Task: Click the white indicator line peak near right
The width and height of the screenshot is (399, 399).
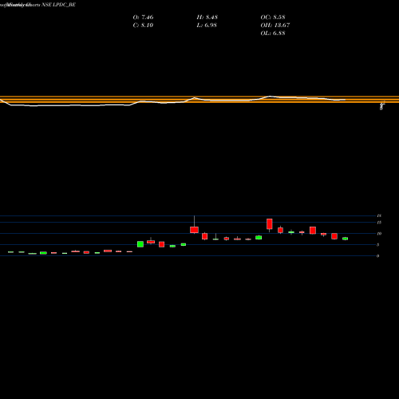Action: point(270,97)
